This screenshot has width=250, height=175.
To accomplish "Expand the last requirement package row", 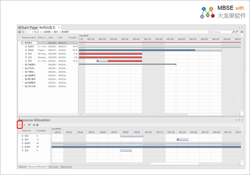I will point(23,86).
